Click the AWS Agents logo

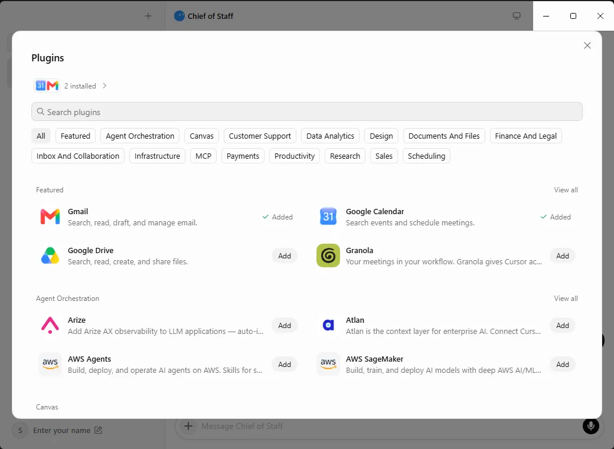(50, 364)
